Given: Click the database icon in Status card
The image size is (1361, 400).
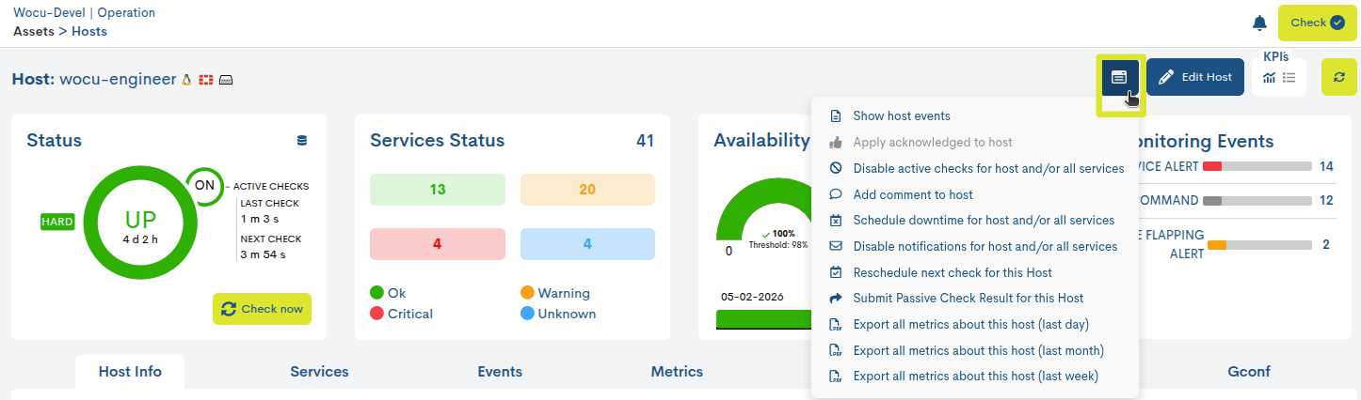Looking at the screenshot, I should tap(302, 141).
